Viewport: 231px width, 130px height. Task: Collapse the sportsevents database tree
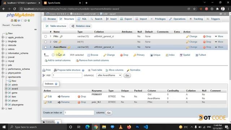3,77
